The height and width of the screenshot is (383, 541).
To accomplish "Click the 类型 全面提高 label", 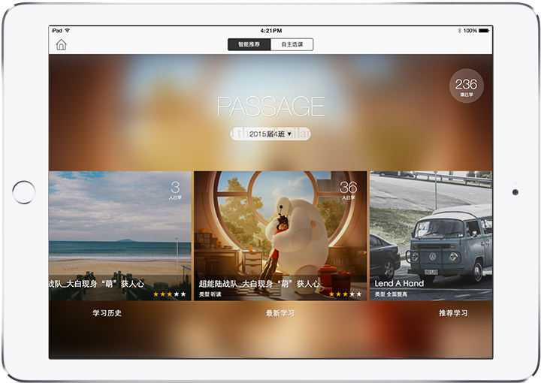I will (x=391, y=294).
